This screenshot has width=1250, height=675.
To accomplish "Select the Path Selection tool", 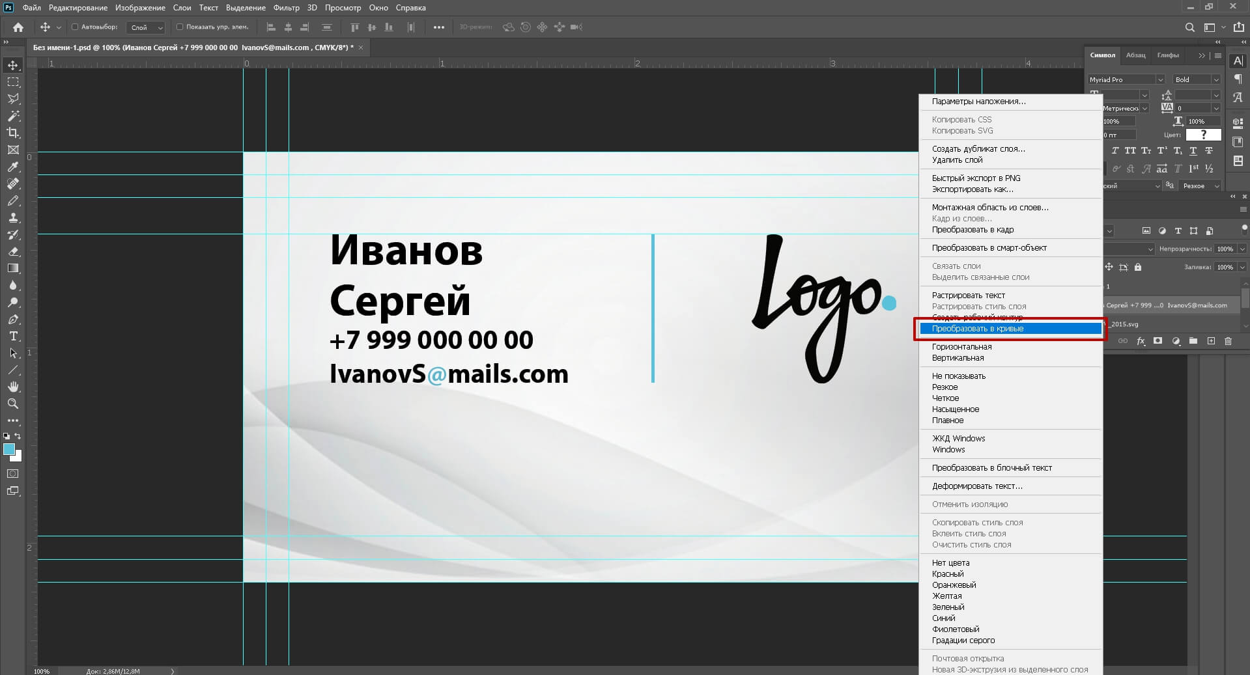I will 12,353.
